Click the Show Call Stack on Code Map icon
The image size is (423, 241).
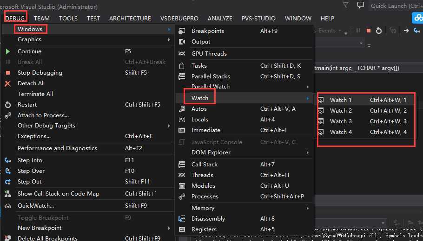click(8, 194)
